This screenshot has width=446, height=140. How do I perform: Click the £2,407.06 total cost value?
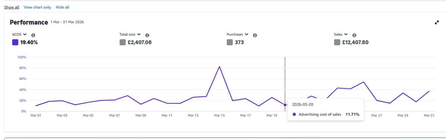(140, 42)
